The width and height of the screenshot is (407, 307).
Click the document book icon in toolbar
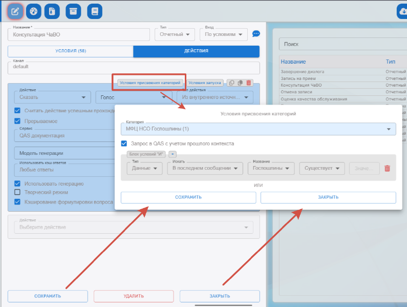pos(94,11)
